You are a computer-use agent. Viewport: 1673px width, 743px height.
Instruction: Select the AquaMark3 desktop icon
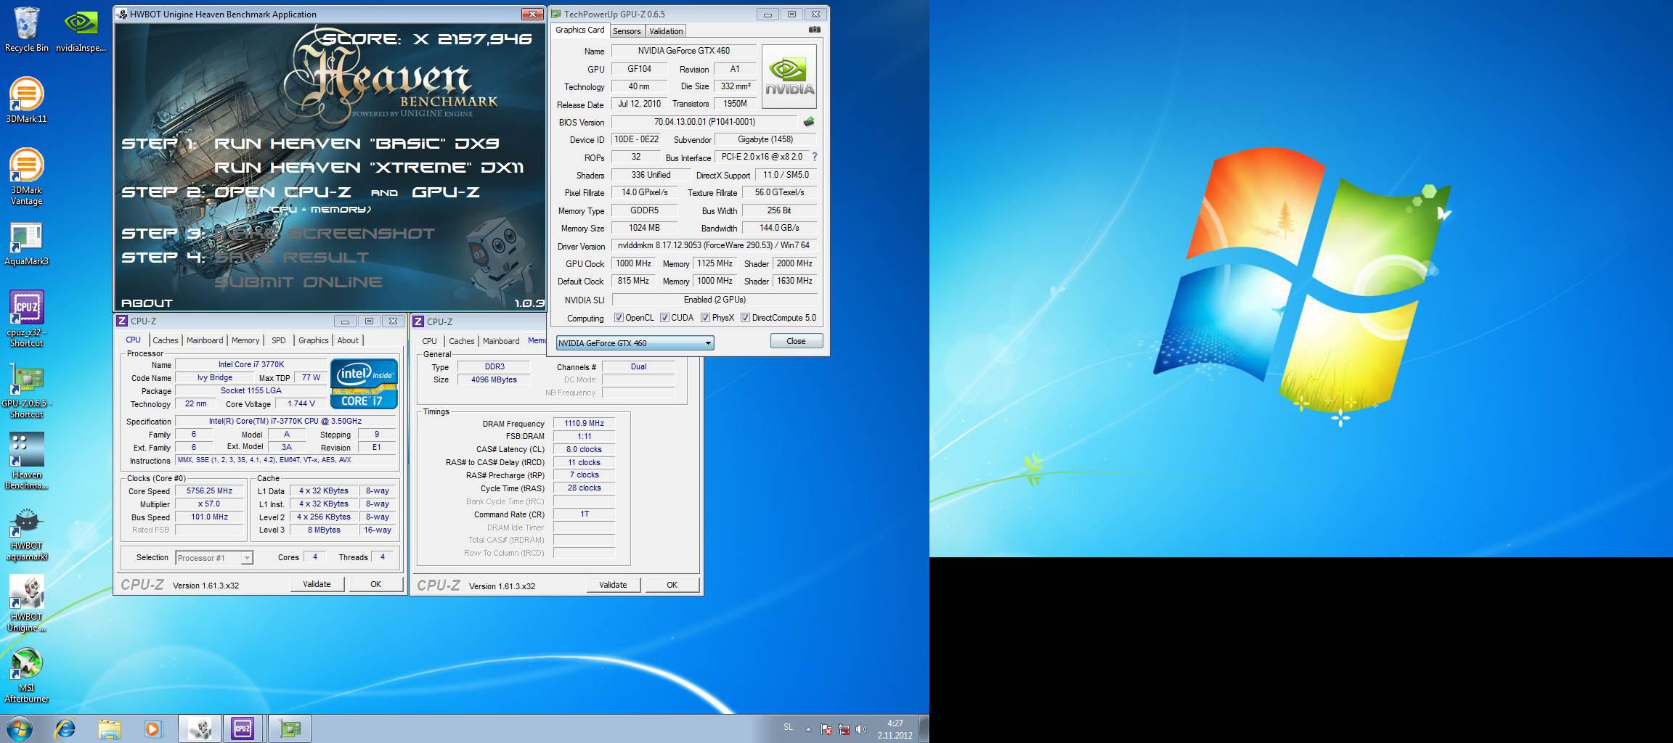click(x=26, y=243)
